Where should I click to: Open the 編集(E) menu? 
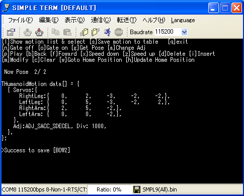coord(49,20)
